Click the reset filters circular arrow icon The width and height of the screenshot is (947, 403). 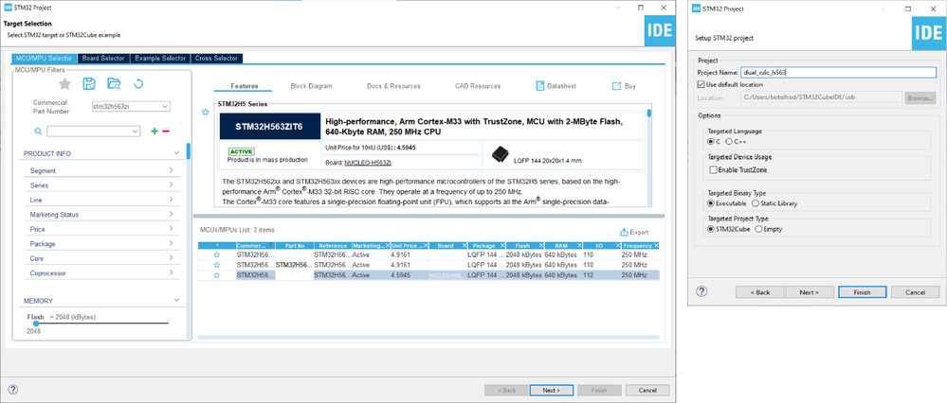click(138, 84)
